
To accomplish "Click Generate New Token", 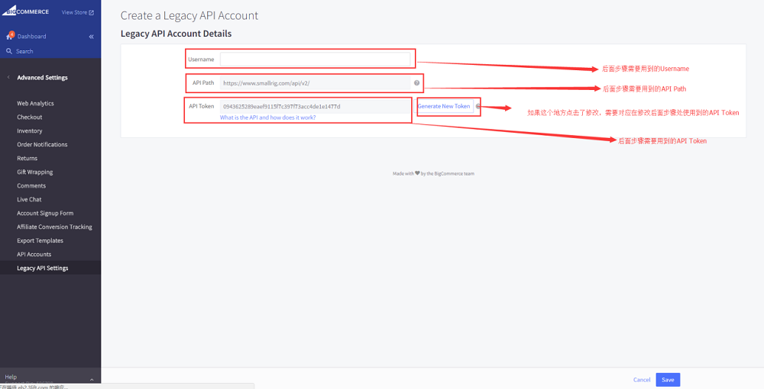I will click(444, 106).
